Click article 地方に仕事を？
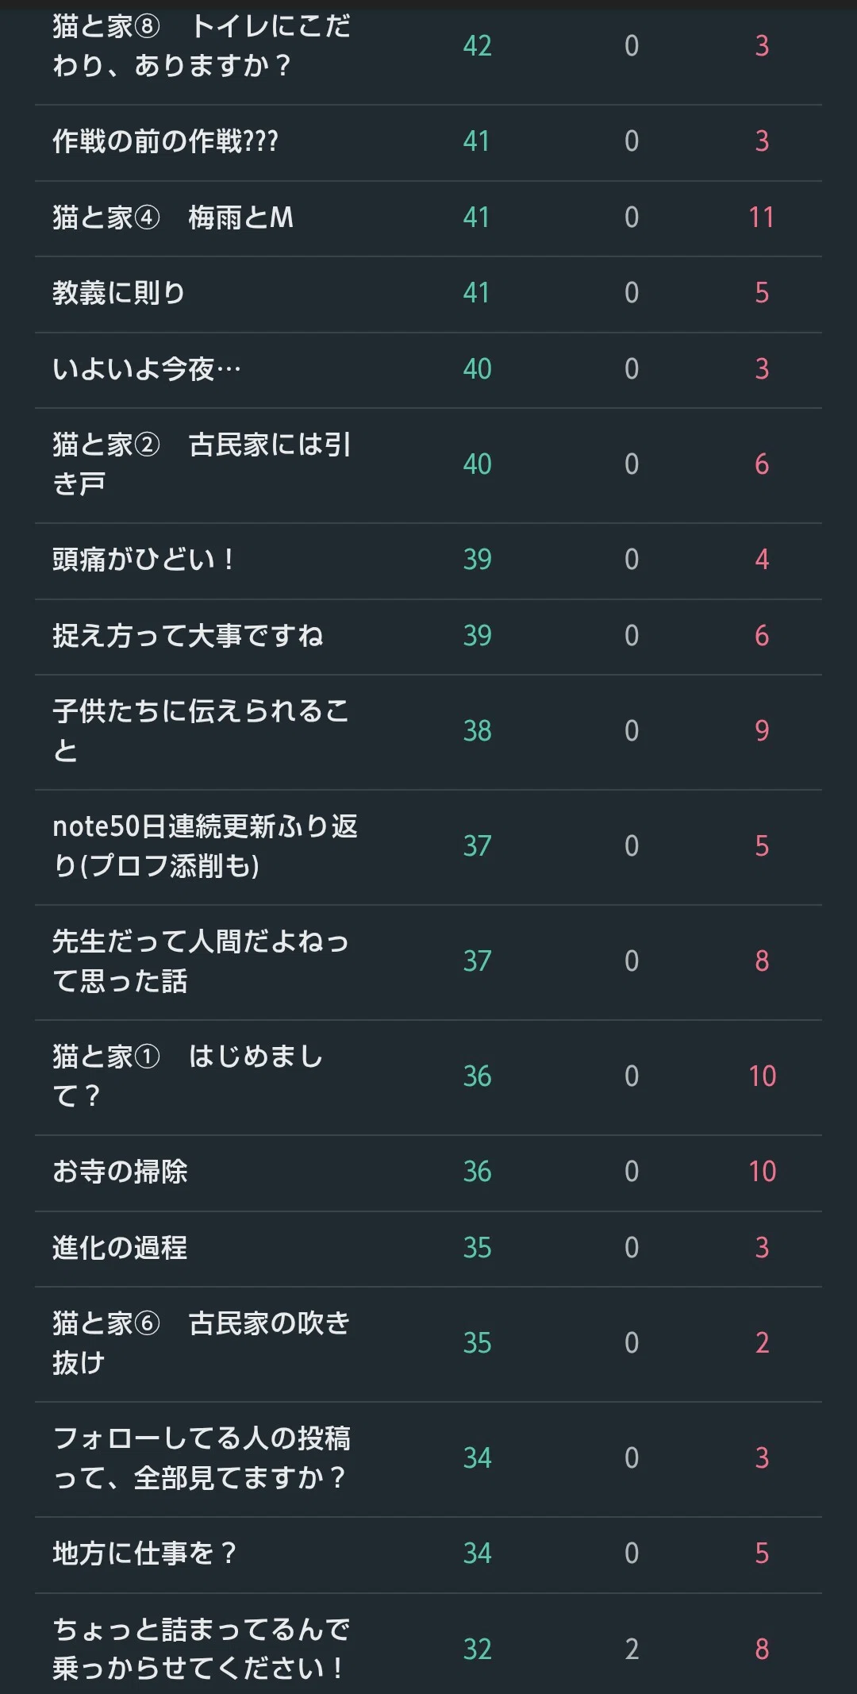 pos(144,1553)
